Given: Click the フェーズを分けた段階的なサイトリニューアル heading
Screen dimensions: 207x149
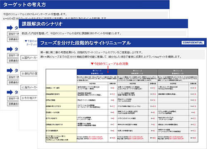Looking at the screenshot, I should [x=86, y=43].
